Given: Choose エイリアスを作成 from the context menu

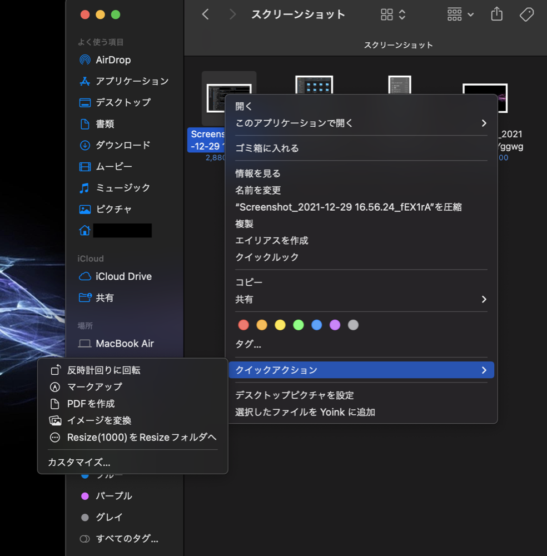Looking at the screenshot, I should point(361,240).
